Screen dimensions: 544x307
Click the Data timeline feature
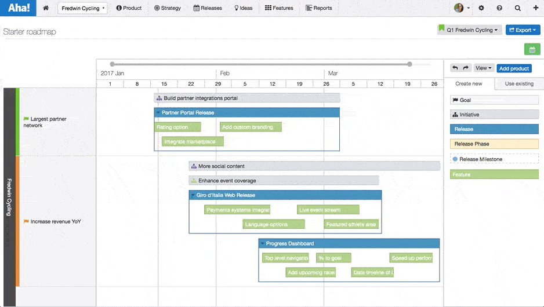pos(372,273)
